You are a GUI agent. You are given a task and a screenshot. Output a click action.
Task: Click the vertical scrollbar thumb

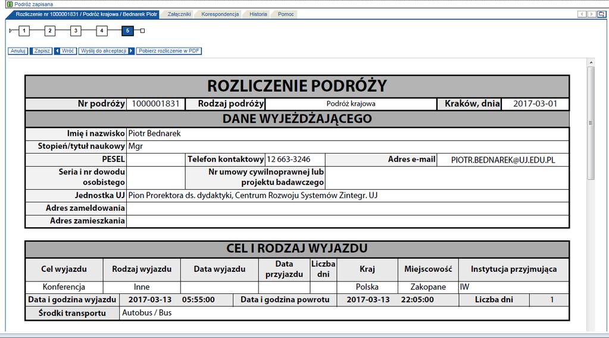(591, 123)
